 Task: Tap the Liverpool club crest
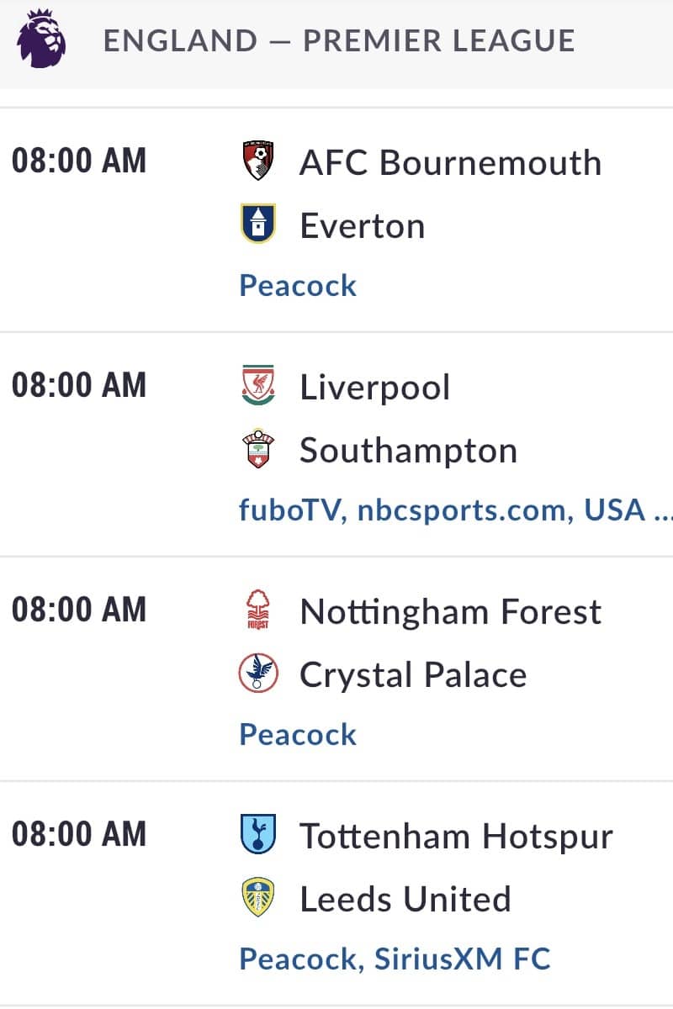click(x=258, y=387)
